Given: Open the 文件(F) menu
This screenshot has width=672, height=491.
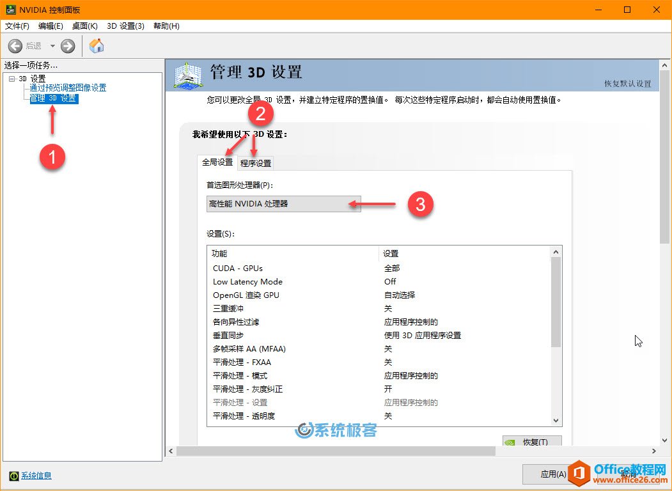Looking at the screenshot, I should click(x=17, y=26).
